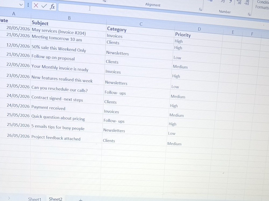
Task: Switch to Sheet1 tab
Action: [x=35, y=199]
